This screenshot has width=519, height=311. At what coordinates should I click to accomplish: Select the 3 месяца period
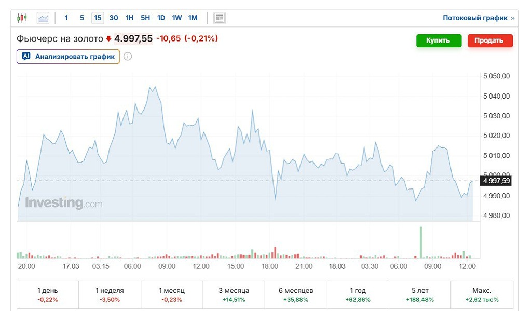point(234,295)
